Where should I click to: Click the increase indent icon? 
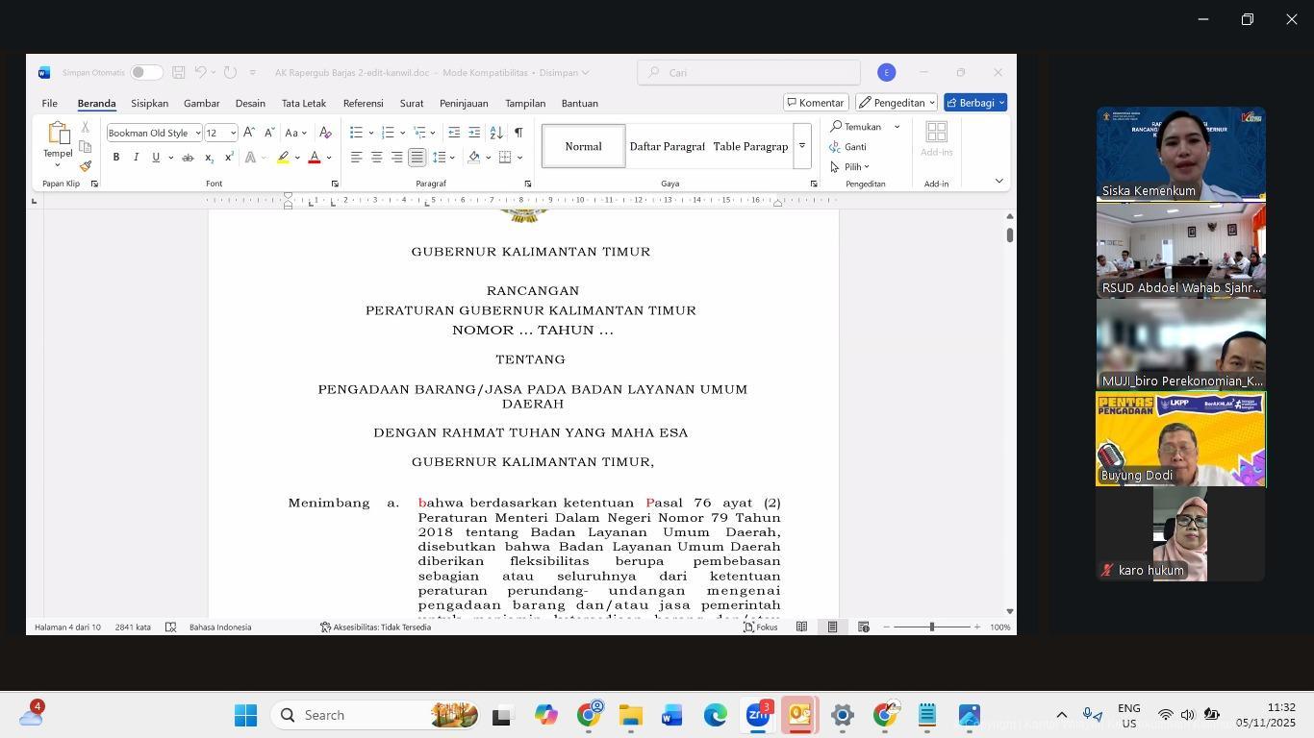click(474, 133)
